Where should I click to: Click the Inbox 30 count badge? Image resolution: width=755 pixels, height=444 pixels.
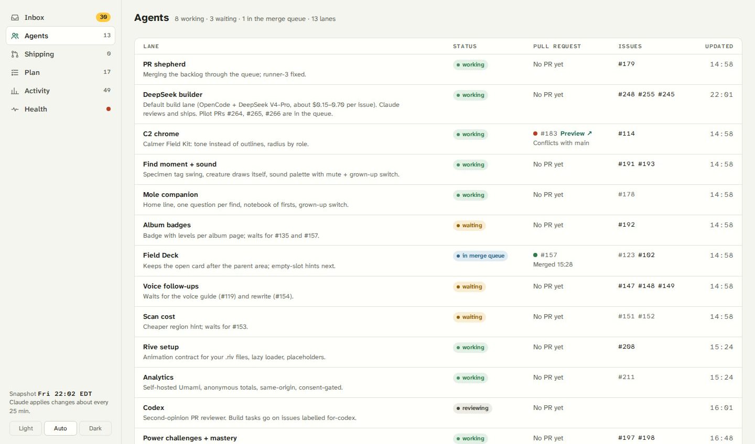coord(103,17)
